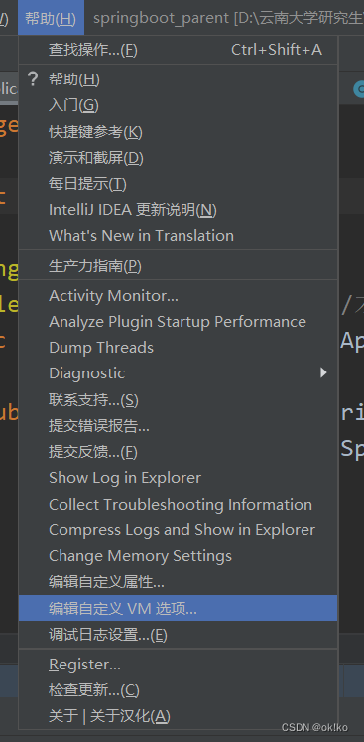Choose 编辑自定义 VM 选项 entry
This screenshot has width=364, height=742.
coord(178,608)
